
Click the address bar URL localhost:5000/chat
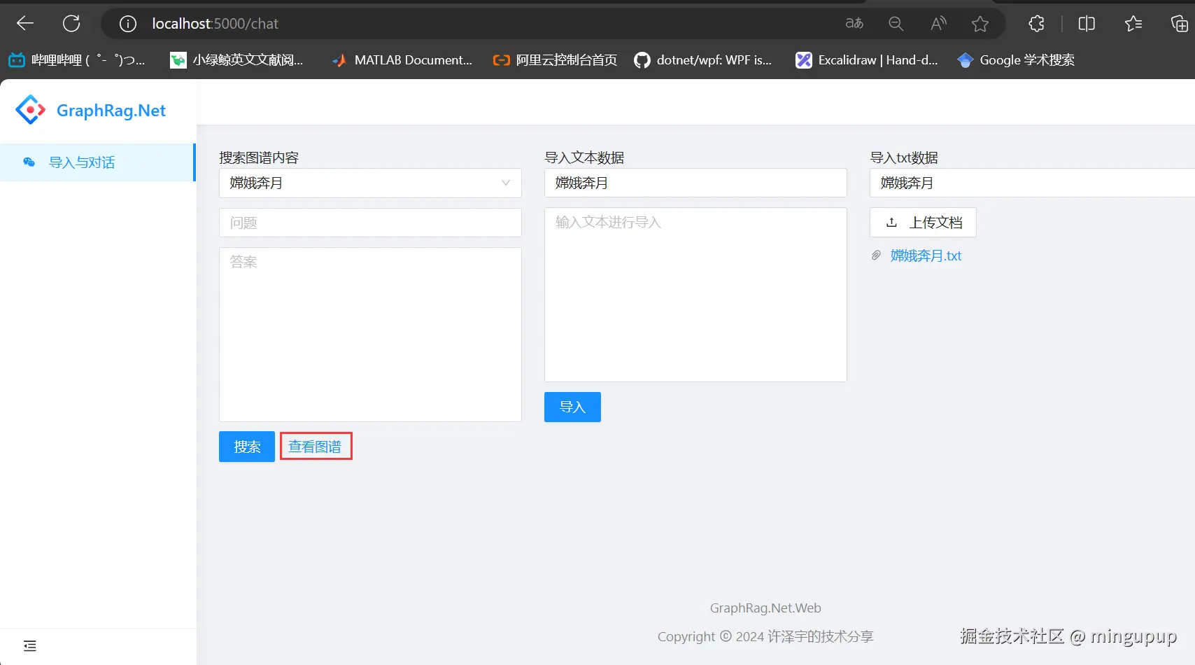215,24
